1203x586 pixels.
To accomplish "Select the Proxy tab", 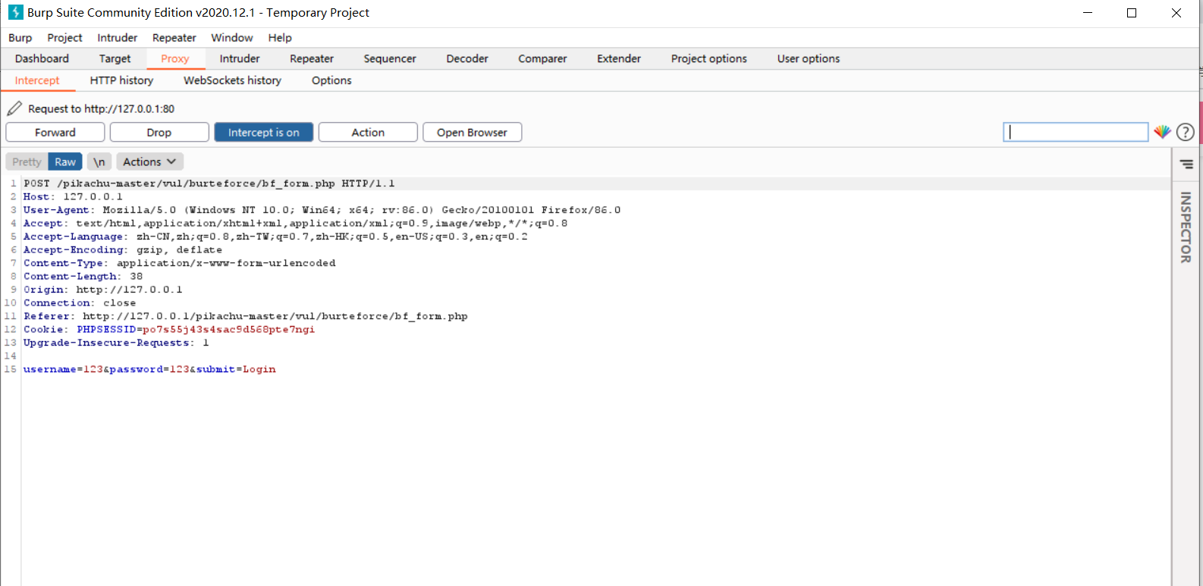I will point(174,58).
